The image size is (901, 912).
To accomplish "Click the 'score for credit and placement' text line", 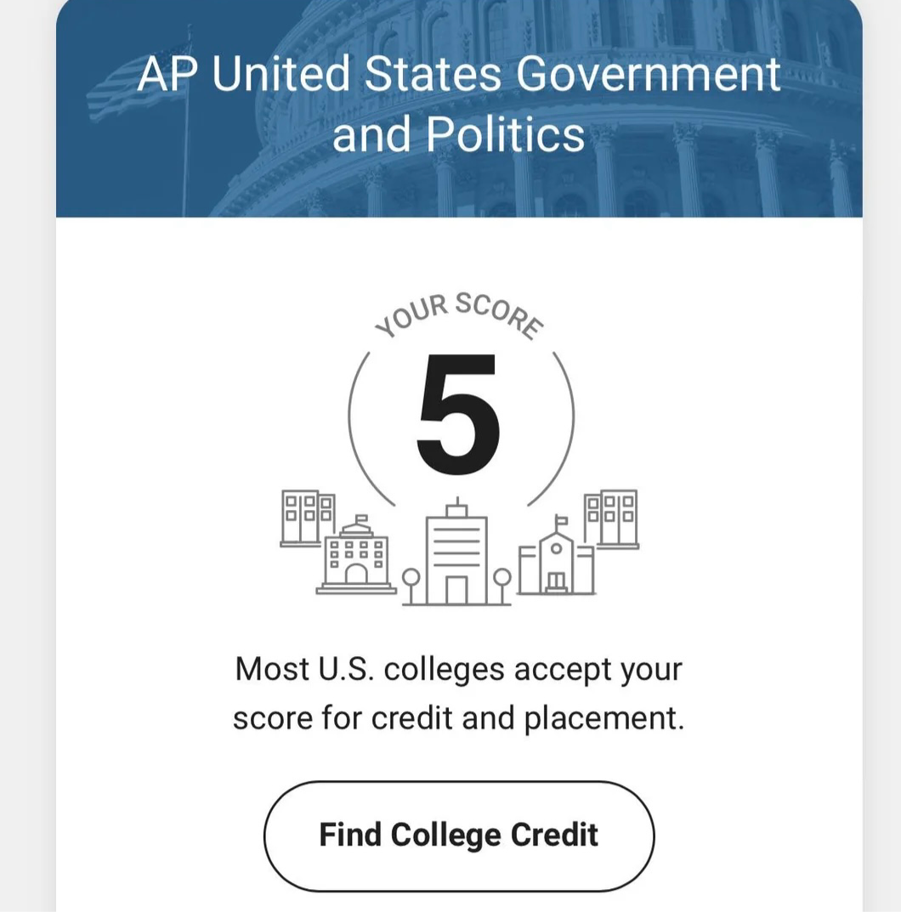I will coord(459,718).
